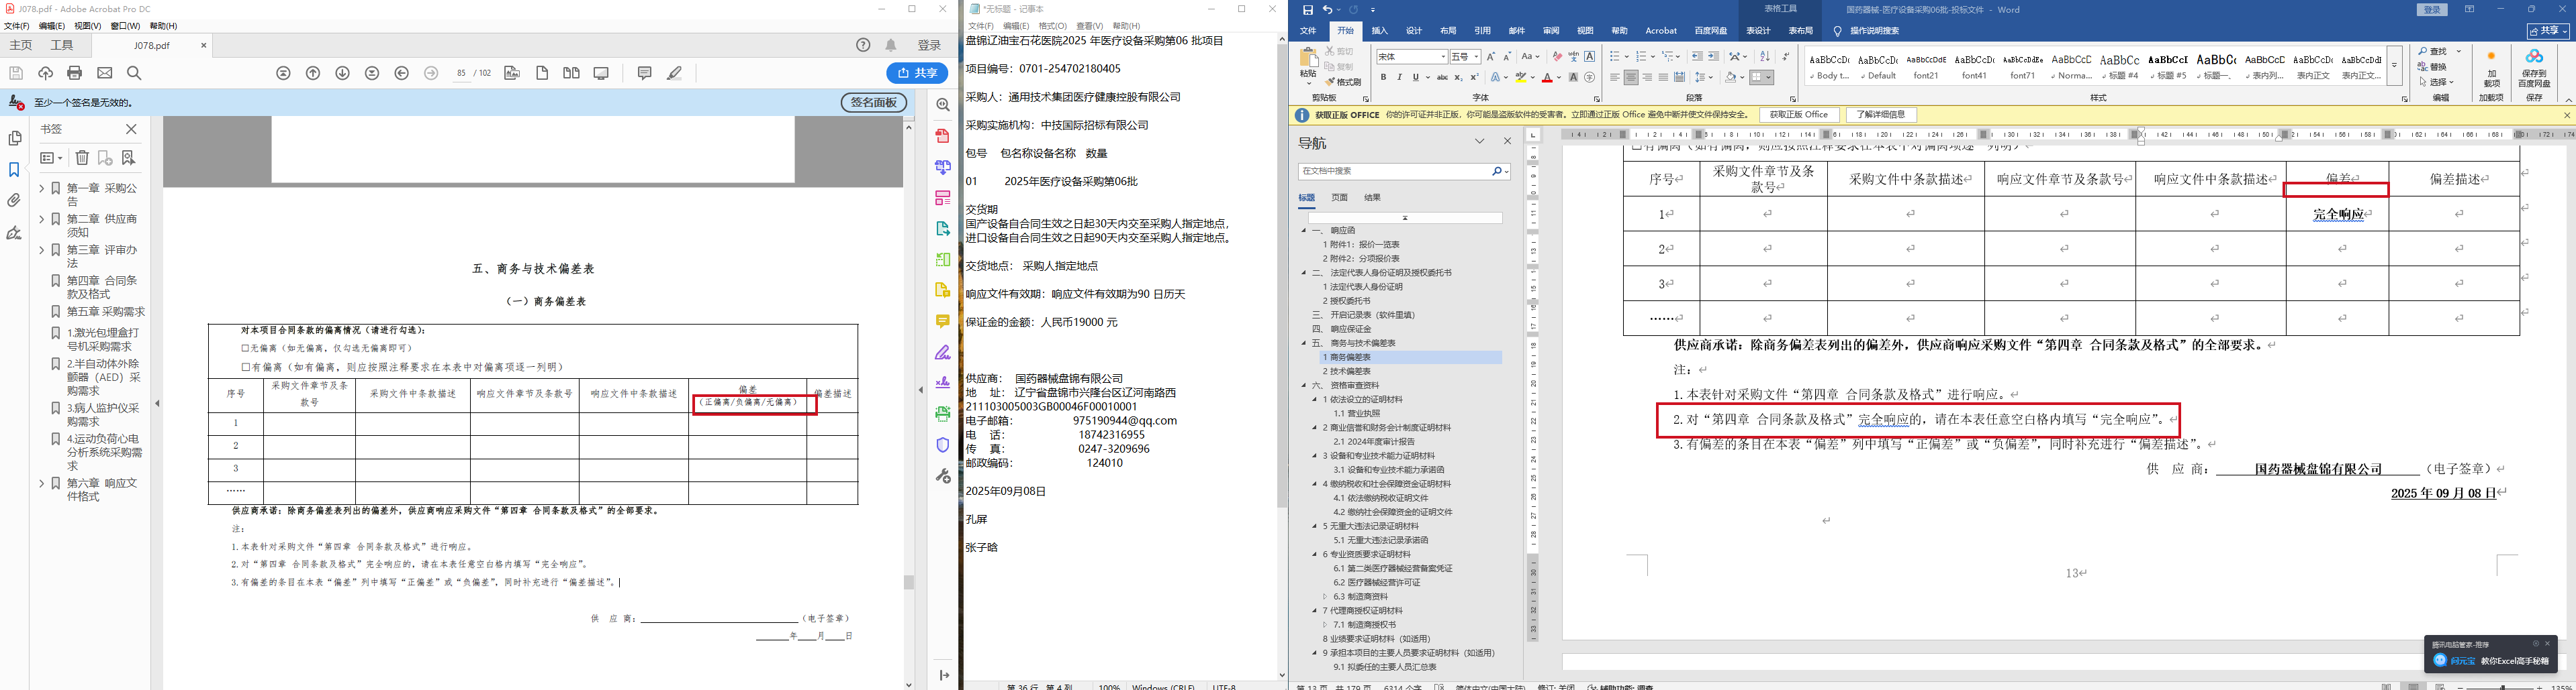The height and width of the screenshot is (690, 2576).
Task: Open Acrobat notifications bell
Action: point(891,45)
